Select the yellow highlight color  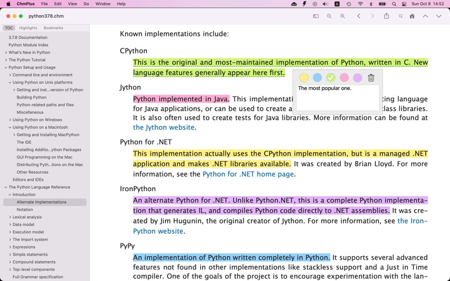pos(304,78)
